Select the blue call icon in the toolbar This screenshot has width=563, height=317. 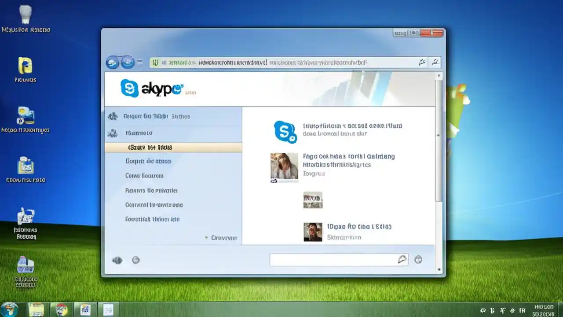[x=113, y=62]
